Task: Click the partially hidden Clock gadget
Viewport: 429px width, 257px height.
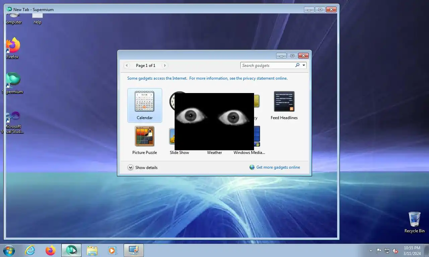Action: pyautogui.click(x=172, y=101)
